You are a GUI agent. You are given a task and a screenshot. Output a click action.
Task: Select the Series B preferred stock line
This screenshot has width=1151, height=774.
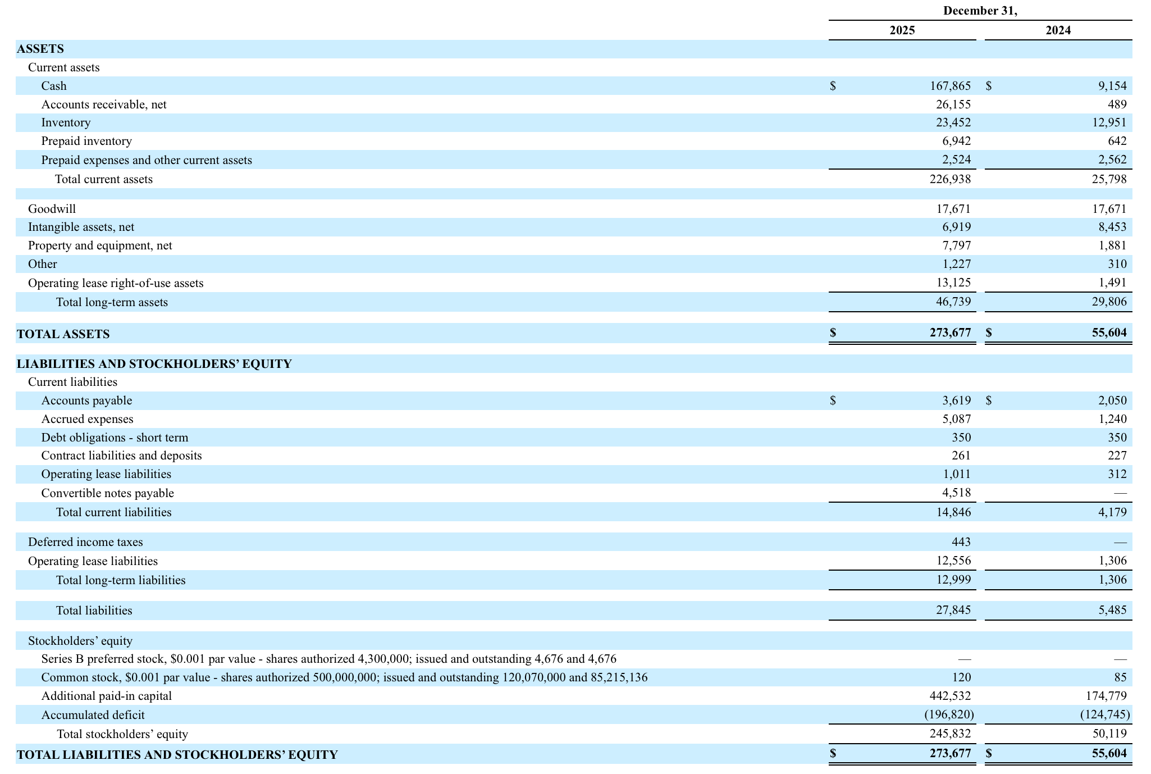click(328, 659)
